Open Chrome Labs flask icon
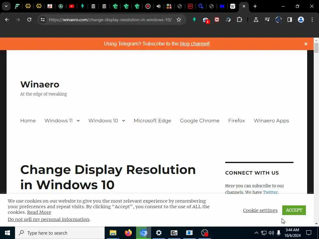Image resolution: width=319 pixels, height=239 pixels. pos(256,20)
